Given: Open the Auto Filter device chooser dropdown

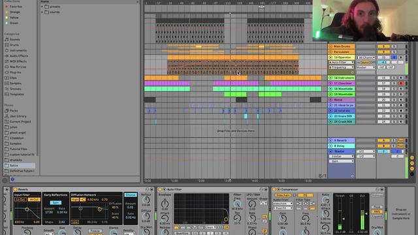Looking at the screenshot, I should (x=342, y=63).
